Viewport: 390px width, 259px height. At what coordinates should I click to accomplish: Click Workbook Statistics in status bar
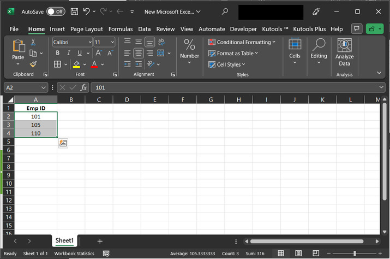pos(74,254)
